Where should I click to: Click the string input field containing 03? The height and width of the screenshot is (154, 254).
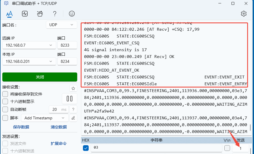(156, 148)
